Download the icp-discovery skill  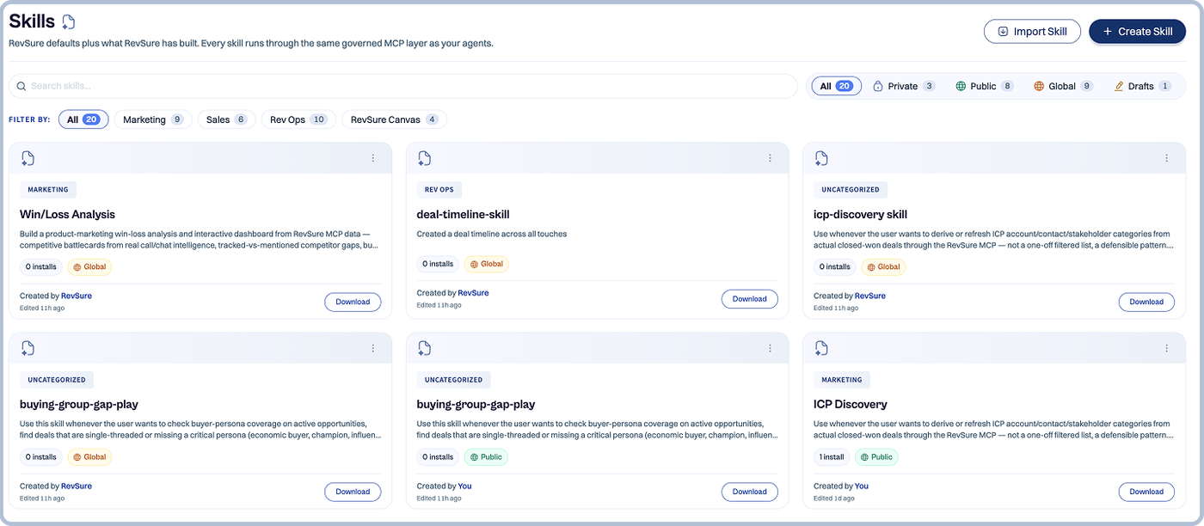pyautogui.click(x=1146, y=302)
